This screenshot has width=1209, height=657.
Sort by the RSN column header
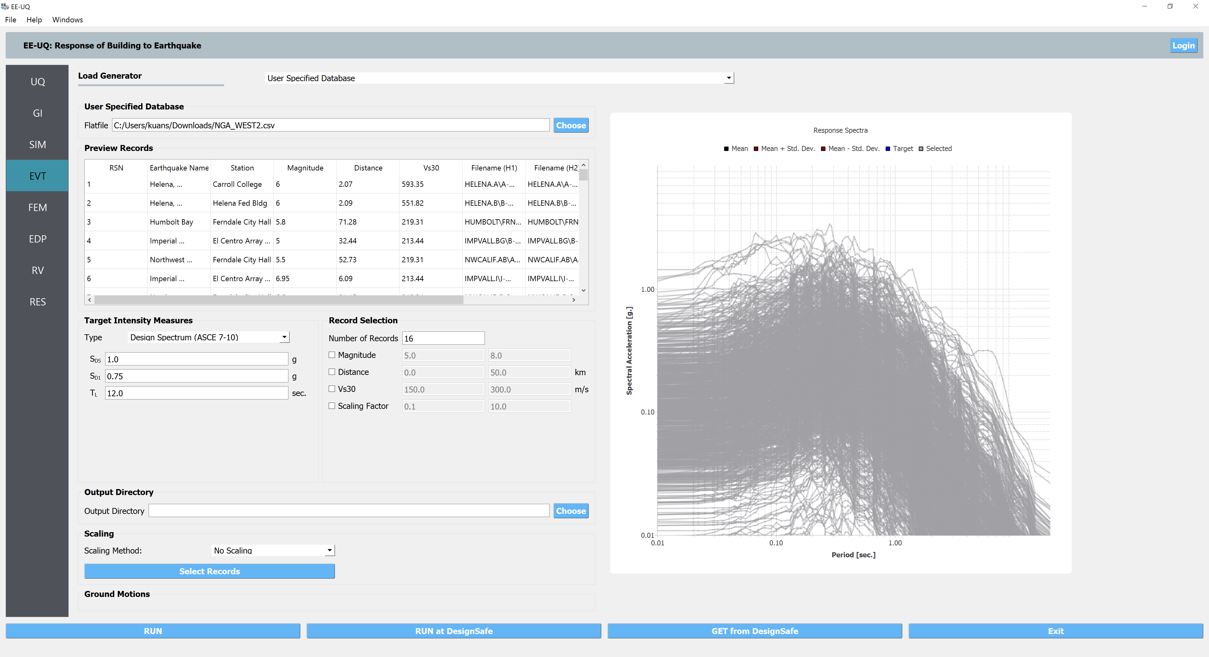pyautogui.click(x=116, y=168)
